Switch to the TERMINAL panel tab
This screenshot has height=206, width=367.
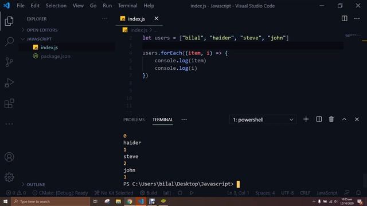point(163,120)
